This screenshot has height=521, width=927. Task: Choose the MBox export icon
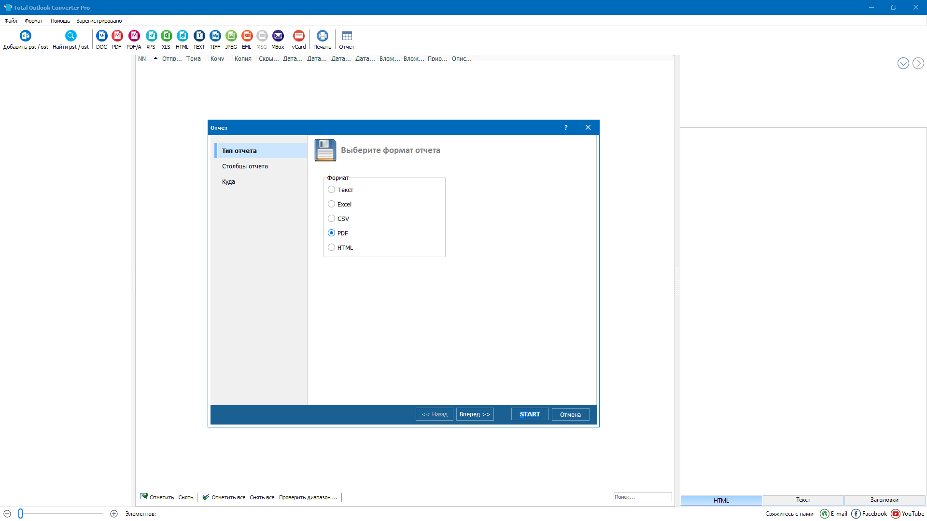[x=278, y=36]
